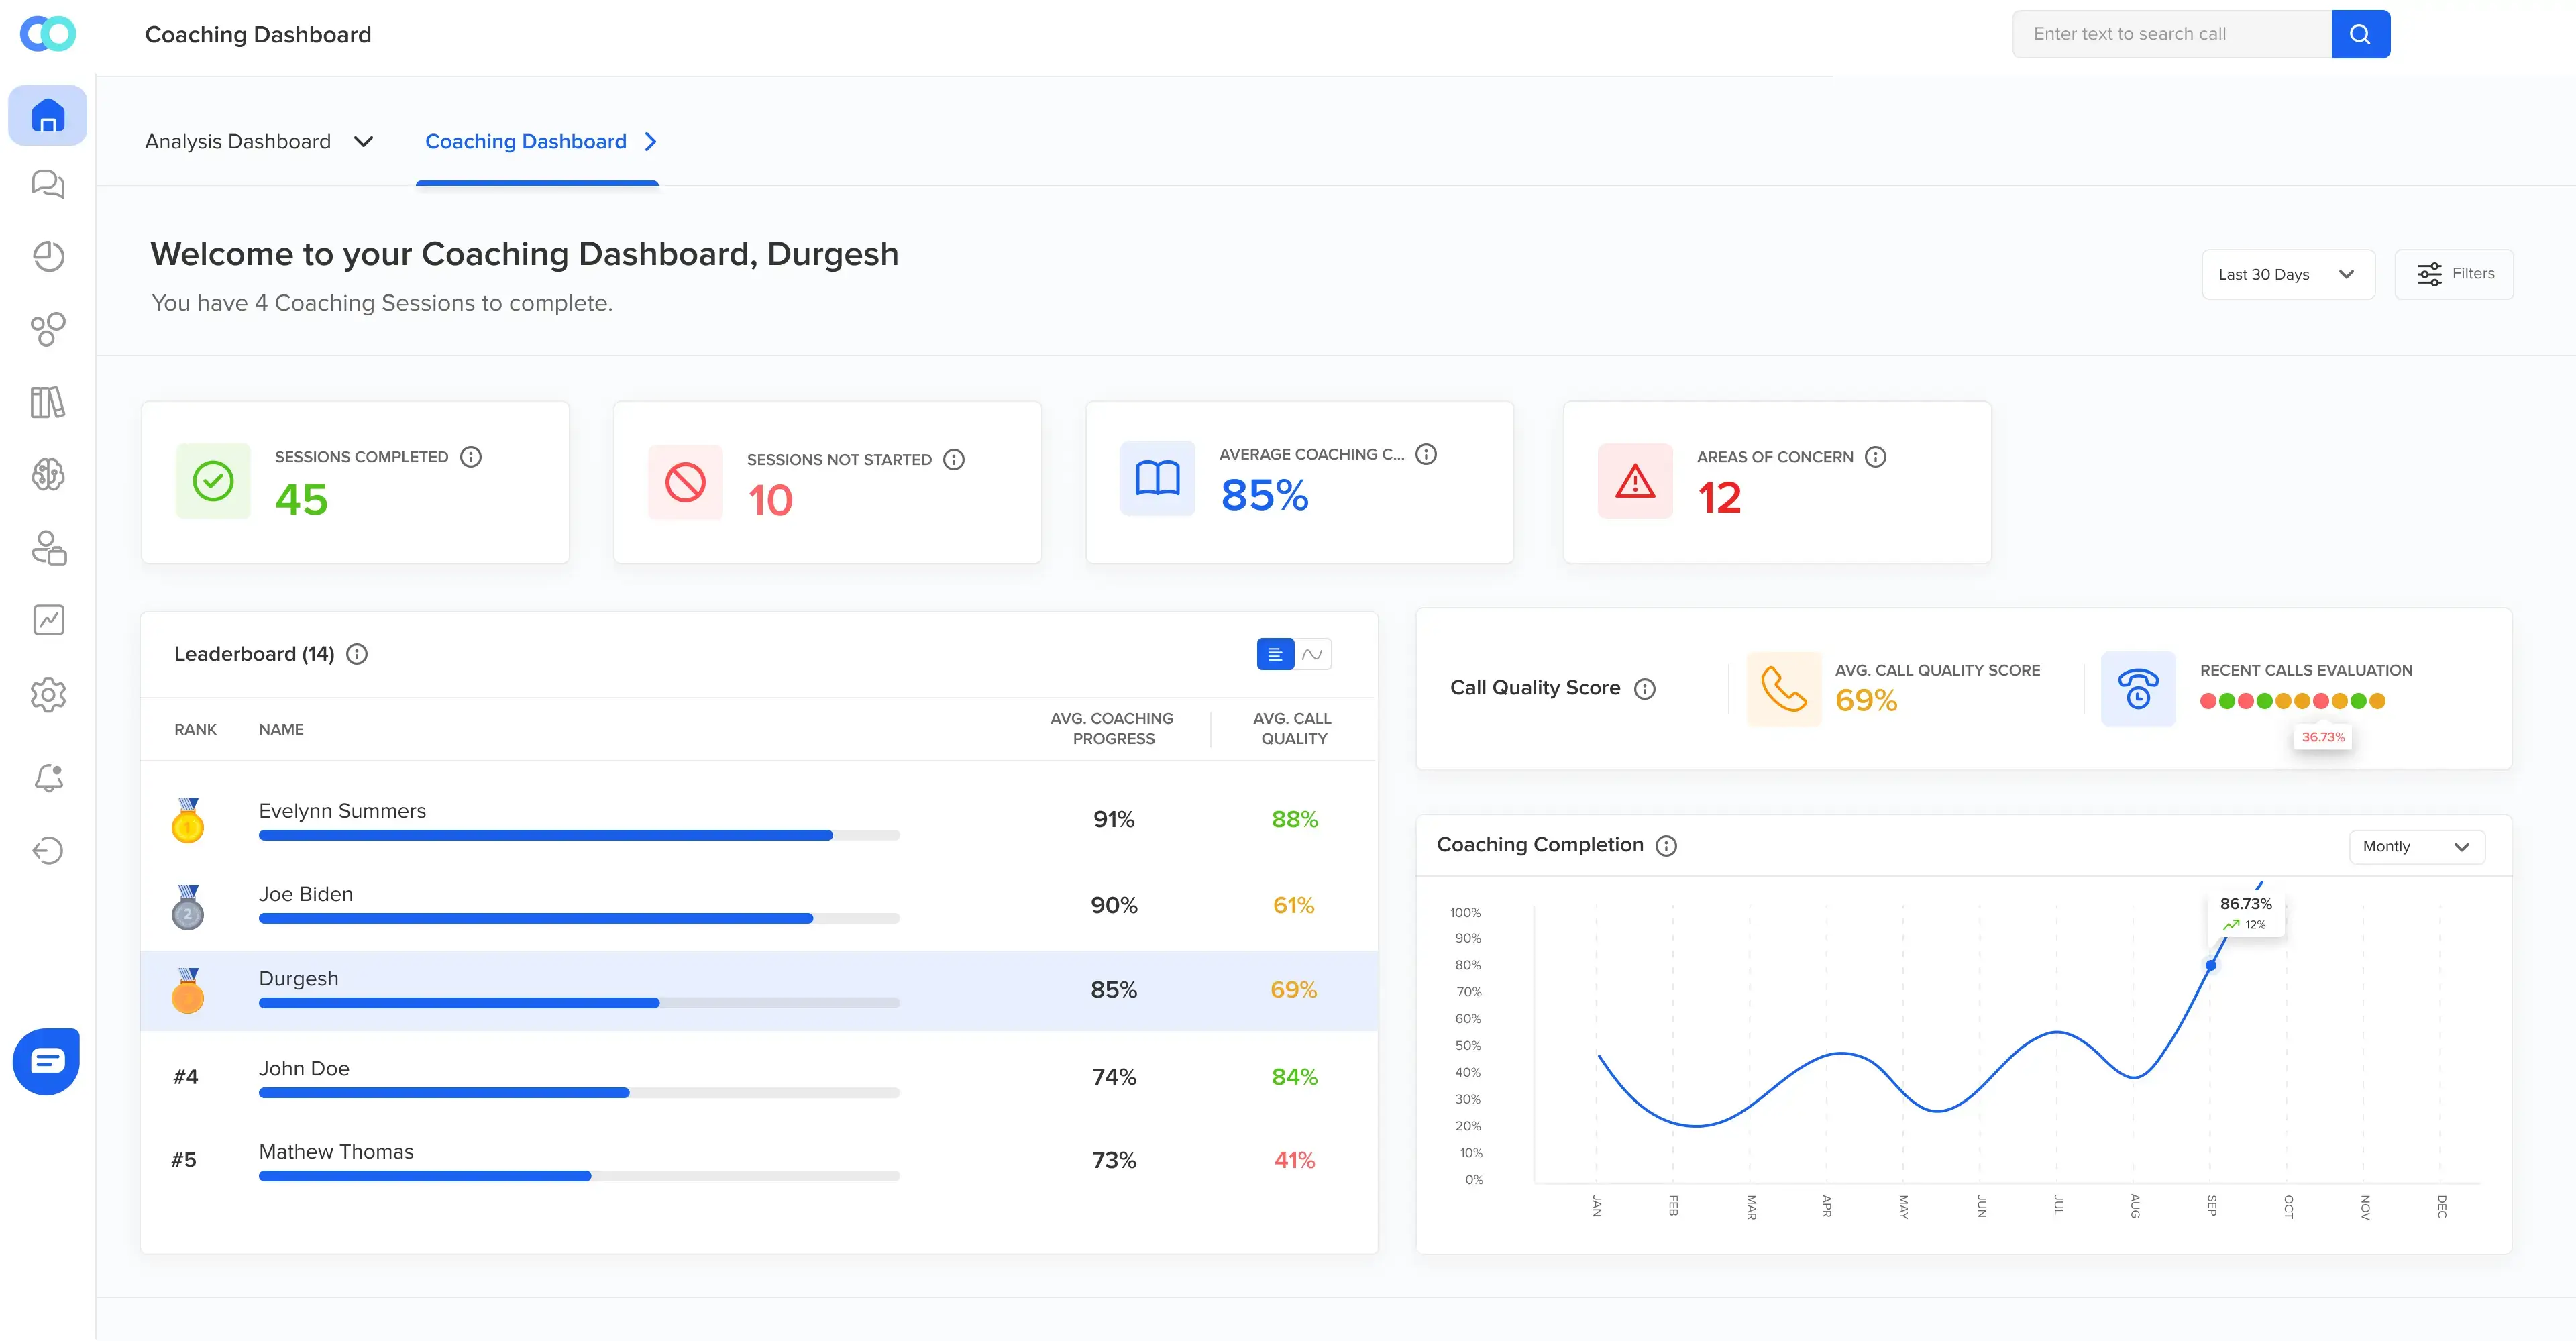Open the Conversations icon in the sidebar
The image size is (2576, 1341).
(x=48, y=184)
